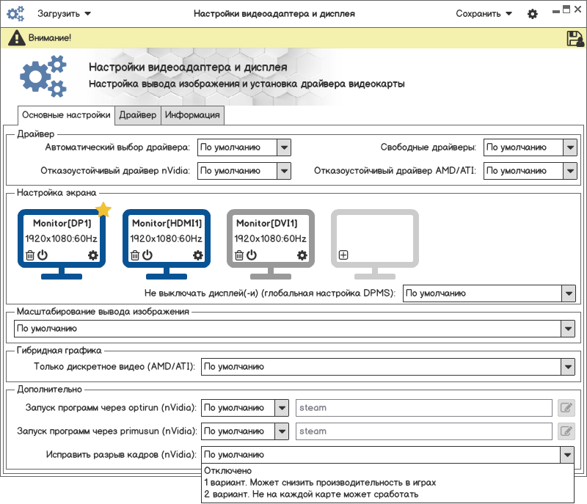Expand Отказоустойчивый драйвер AMD/ATI dropdown
587x504 pixels.
pos(530,171)
